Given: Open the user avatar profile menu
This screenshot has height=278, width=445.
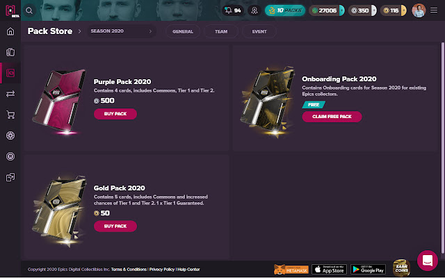Looking at the screenshot, I should click(x=419, y=10).
